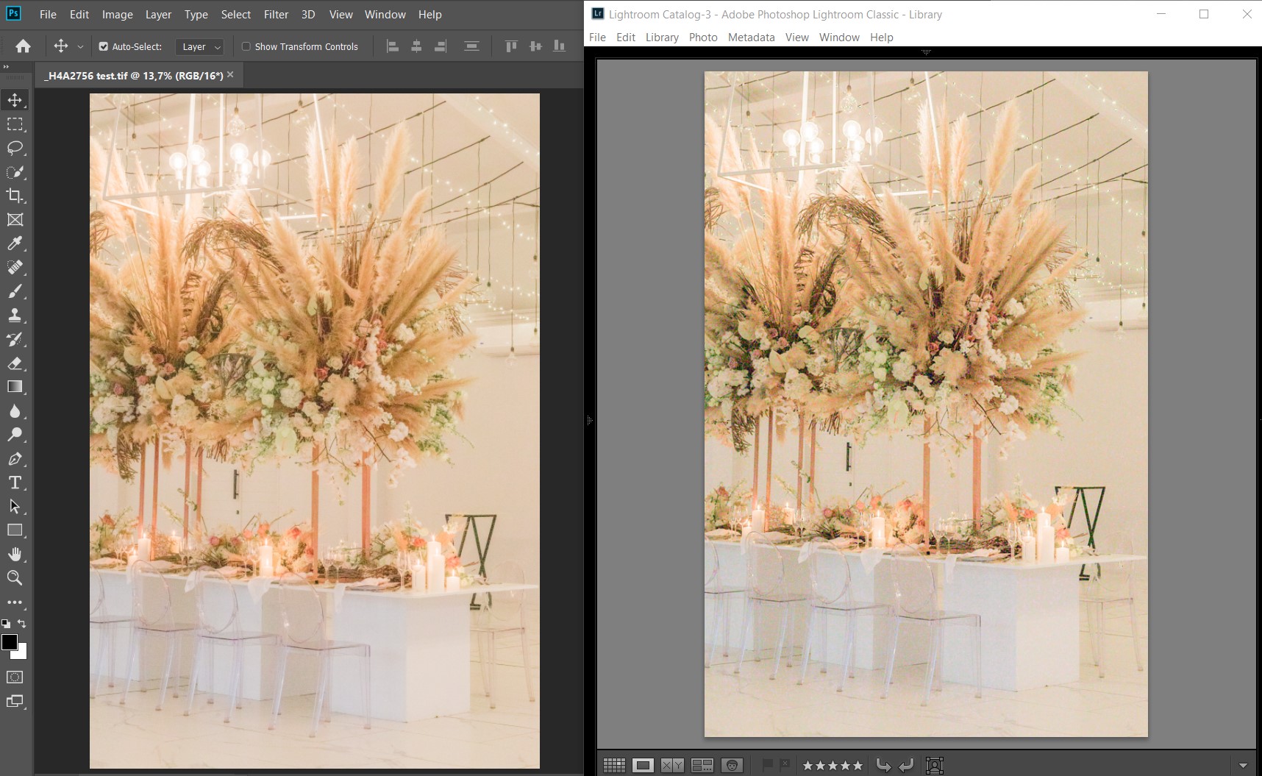Enable Show Transform Controls checkbox
This screenshot has width=1262, height=776.
click(x=246, y=46)
